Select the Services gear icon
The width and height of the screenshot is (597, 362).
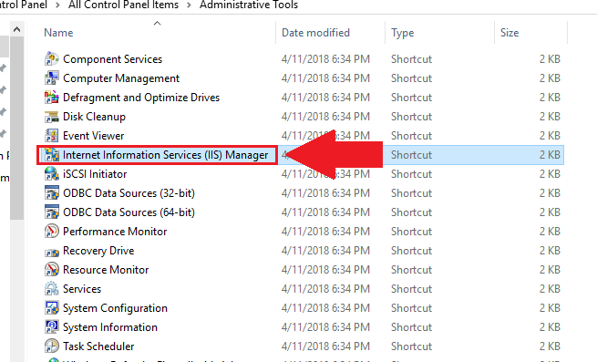[x=51, y=289]
